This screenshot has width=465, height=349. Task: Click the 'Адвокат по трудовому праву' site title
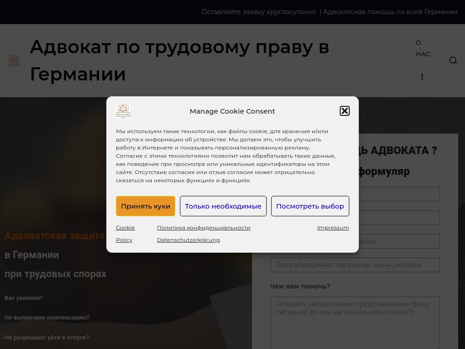point(179,60)
